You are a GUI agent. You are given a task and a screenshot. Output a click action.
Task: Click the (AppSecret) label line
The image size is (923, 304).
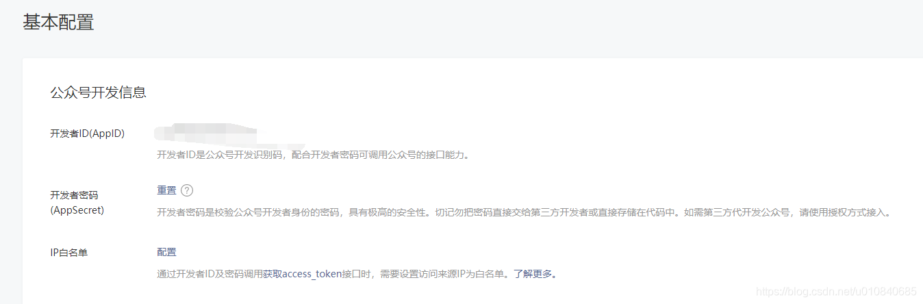tap(77, 210)
